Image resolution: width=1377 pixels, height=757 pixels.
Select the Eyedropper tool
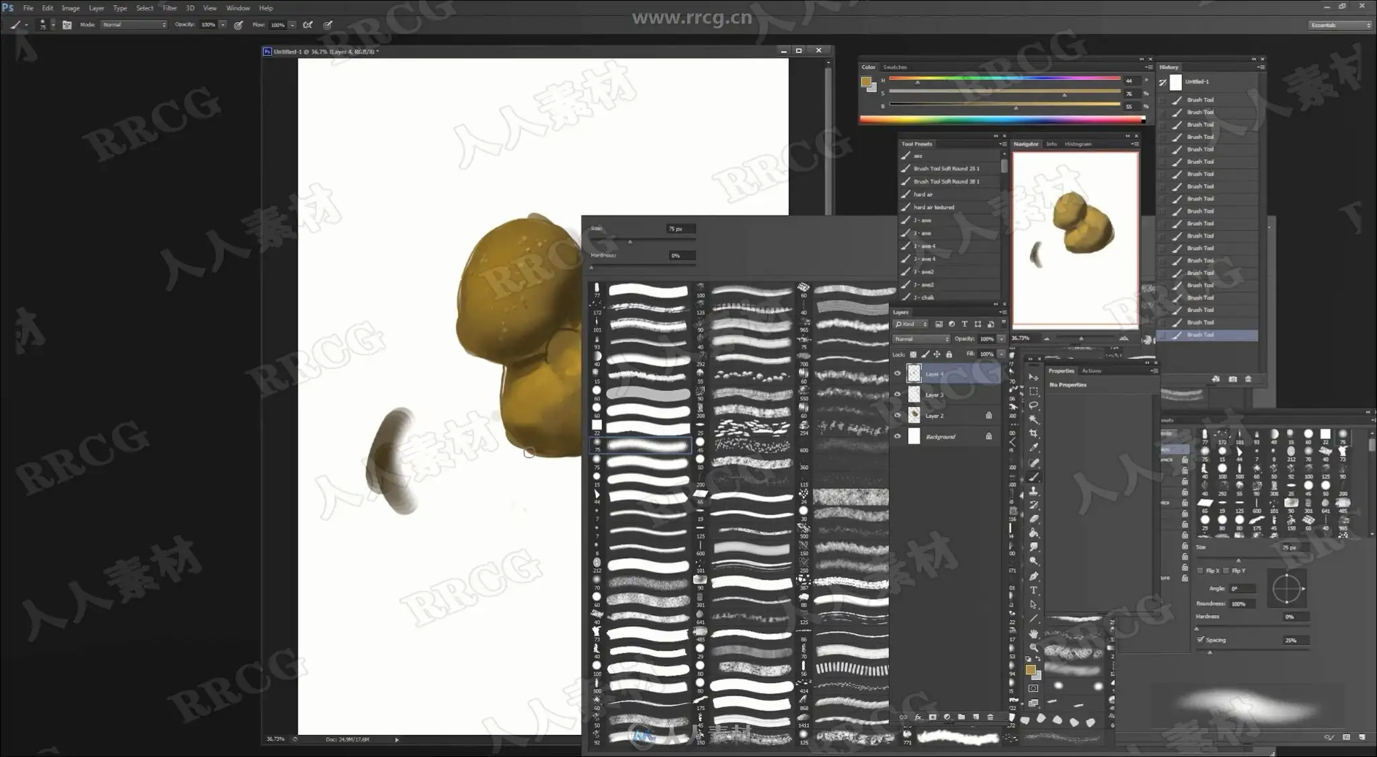[x=1033, y=448]
